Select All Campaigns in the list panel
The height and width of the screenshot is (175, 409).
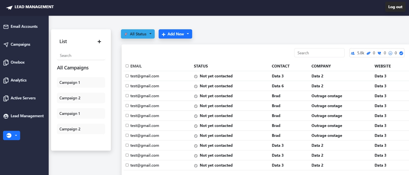pyautogui.click(x=73, y=68)
